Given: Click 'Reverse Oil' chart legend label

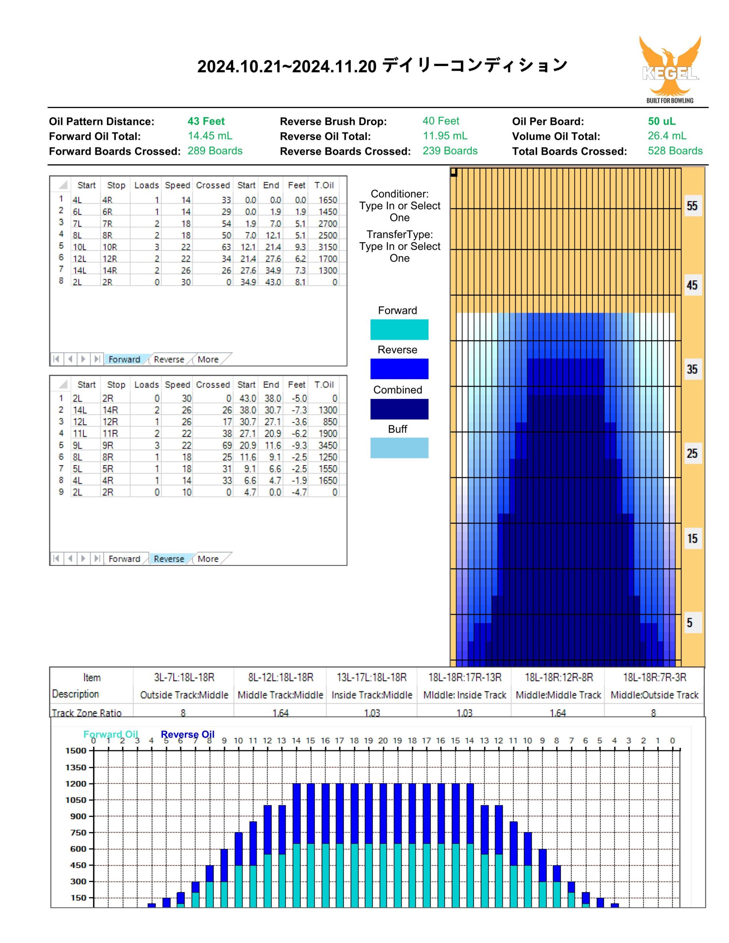Looking at the screenshot, I should pos(188,734).
